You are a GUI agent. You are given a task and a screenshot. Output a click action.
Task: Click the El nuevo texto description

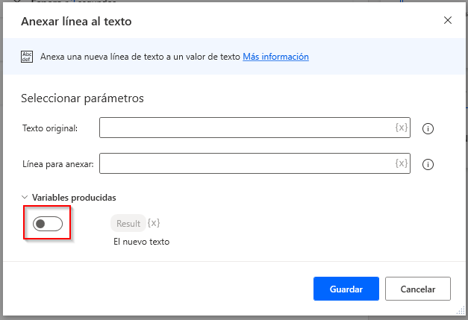click(x=142, y=242)
